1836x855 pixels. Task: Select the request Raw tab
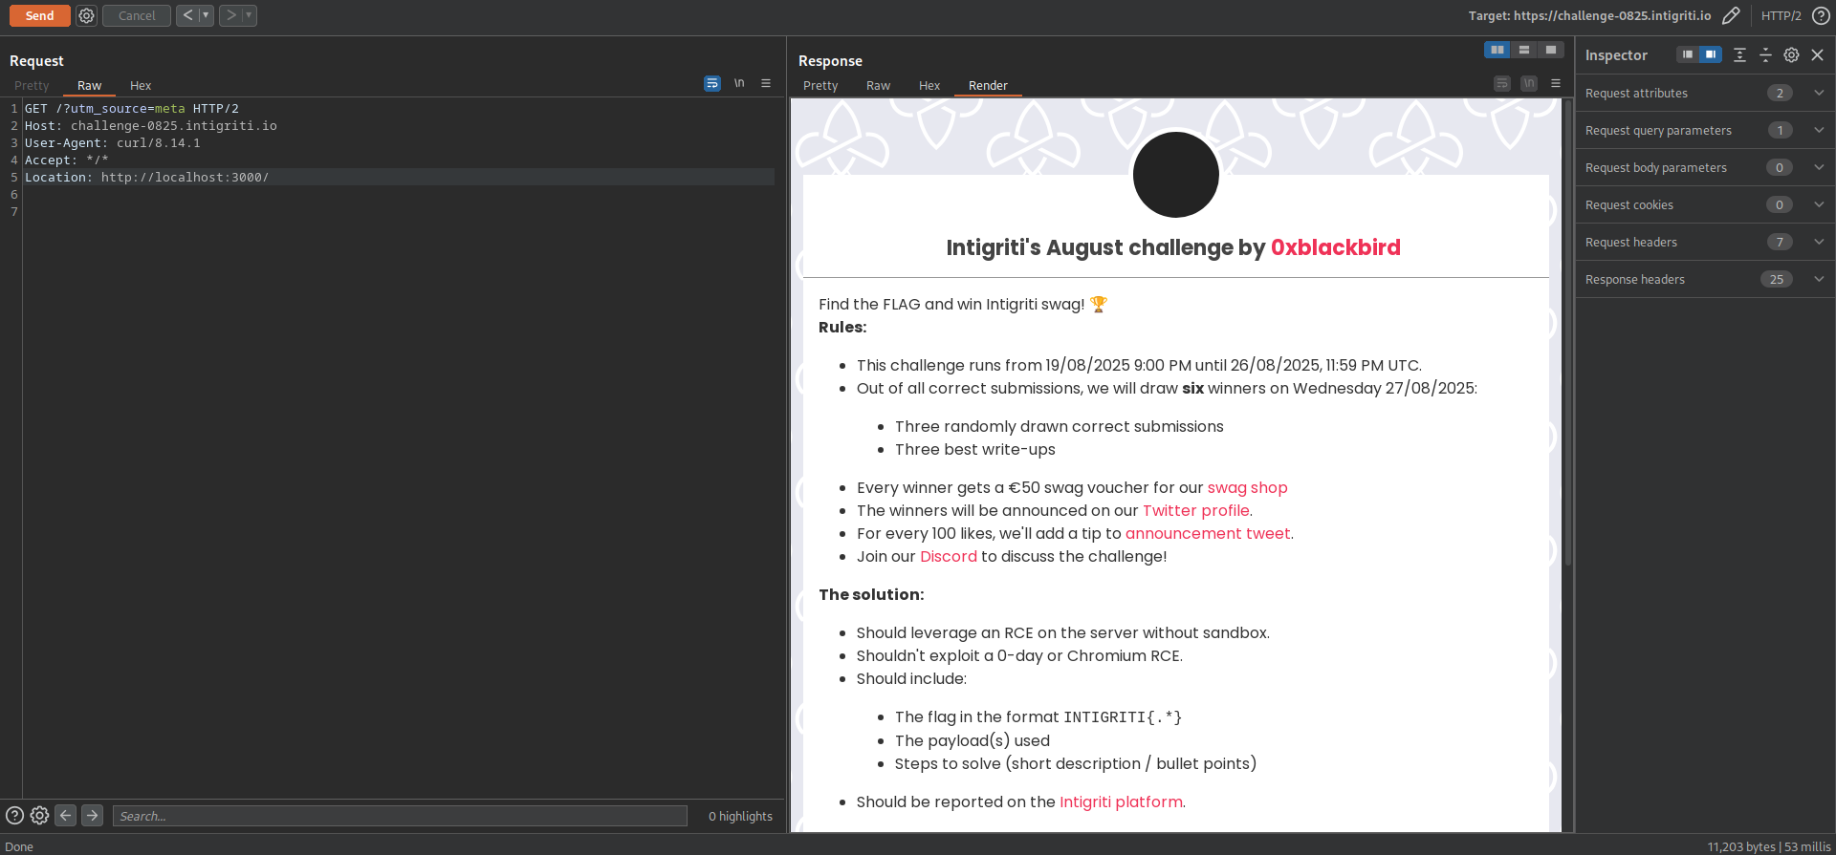89,85
